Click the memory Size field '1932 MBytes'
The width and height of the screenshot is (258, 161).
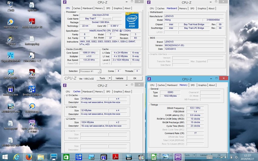(170, 96)
